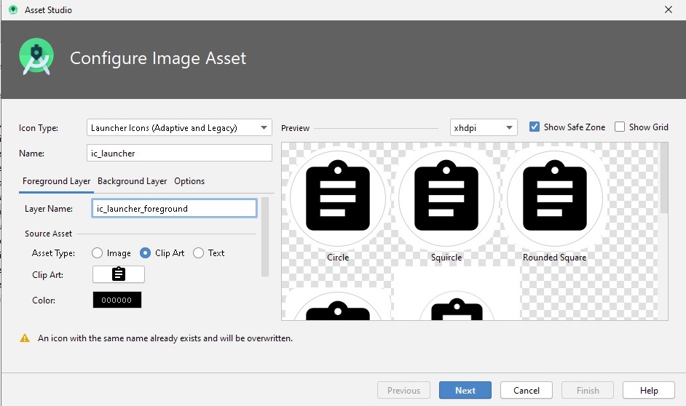Screen dimensions: 686x406
Task: Select the Text asset type radio button
Action: click(198, 253)
